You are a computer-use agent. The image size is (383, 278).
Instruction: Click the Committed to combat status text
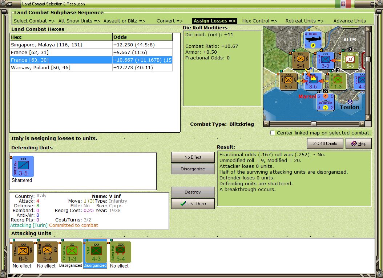(x=73, y=225)
